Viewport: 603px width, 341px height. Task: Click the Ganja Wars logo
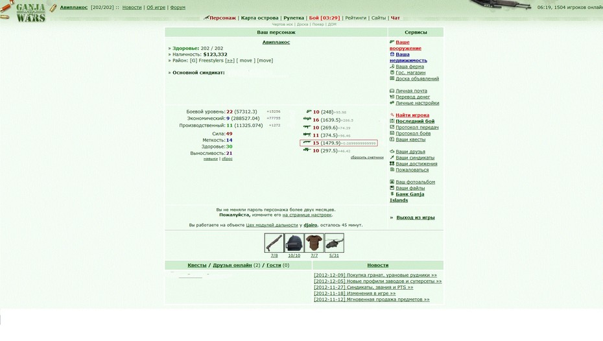[30, 13]
